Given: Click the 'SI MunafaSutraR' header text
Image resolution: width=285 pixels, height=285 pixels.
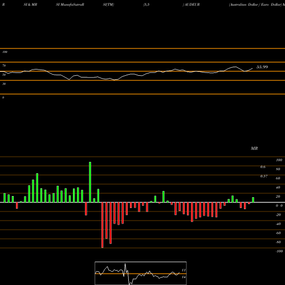Looking at the screenshot, I should 70,5.
